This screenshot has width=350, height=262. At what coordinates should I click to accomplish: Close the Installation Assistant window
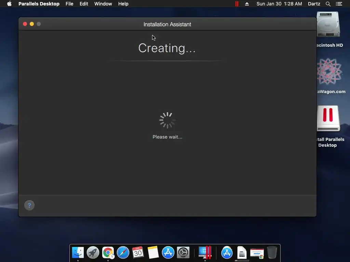[x=25, y=24]
